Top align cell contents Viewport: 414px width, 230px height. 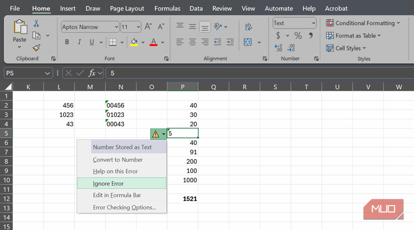tap(180, 26)
